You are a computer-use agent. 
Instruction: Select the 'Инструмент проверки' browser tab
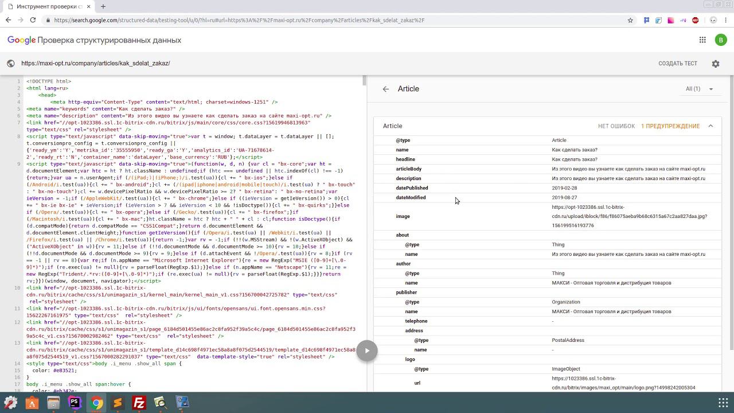point(49,6)
